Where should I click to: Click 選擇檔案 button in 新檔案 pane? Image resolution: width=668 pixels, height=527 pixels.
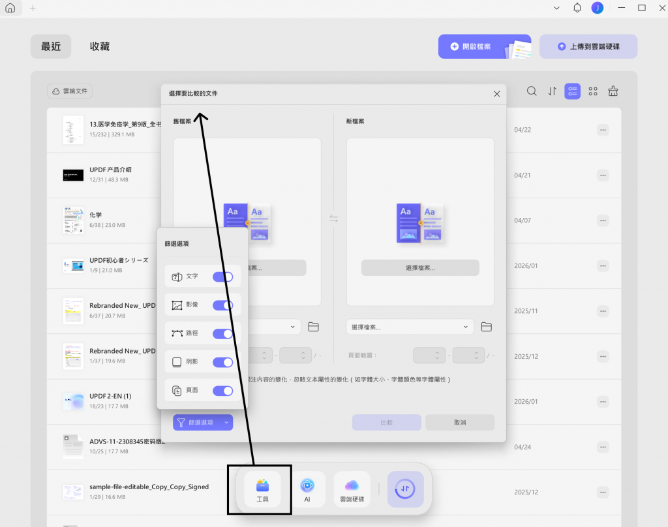[420, 267]
